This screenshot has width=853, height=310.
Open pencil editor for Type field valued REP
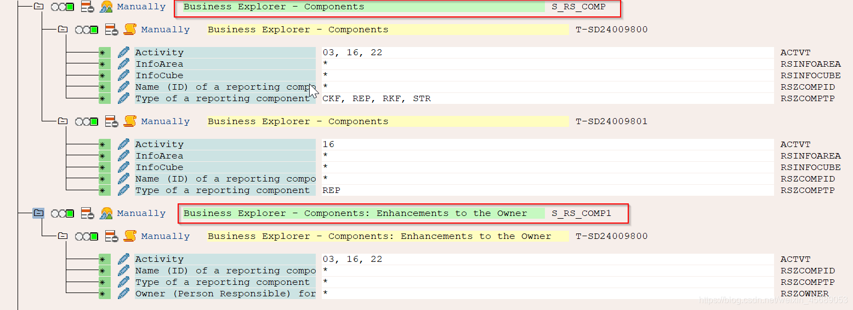(x=124, y=190)
